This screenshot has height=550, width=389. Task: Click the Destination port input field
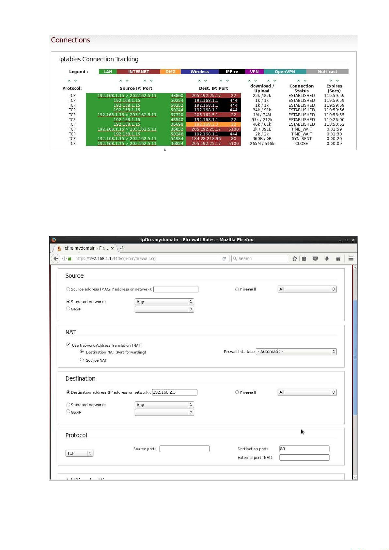304,449
